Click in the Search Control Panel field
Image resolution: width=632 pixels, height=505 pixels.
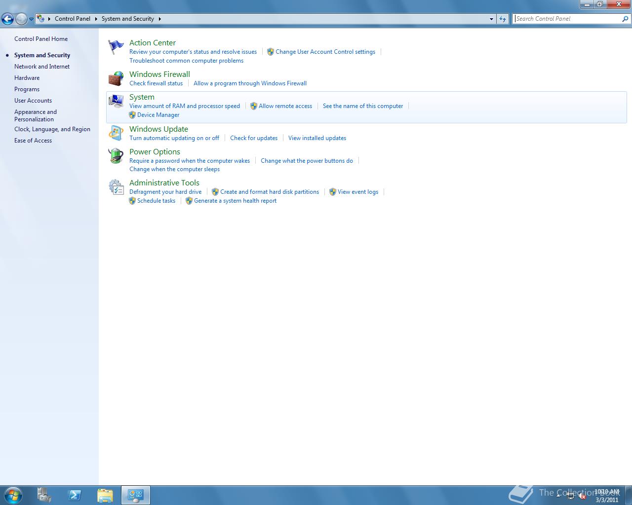567,19
